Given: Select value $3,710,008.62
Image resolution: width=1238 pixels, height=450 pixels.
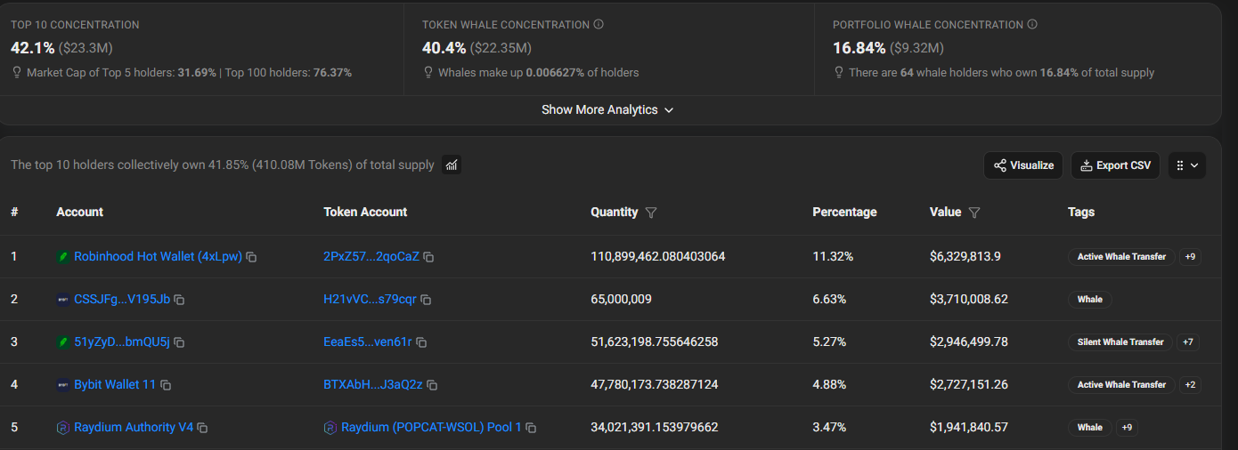Looking at the screenshot, I should 969,300.
